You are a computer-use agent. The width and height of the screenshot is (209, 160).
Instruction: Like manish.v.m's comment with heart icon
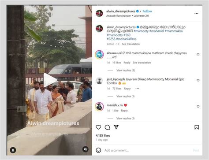point(198,106)
